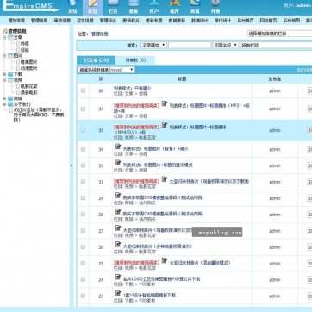Click the title-image icon in row 29

point(118,196)
